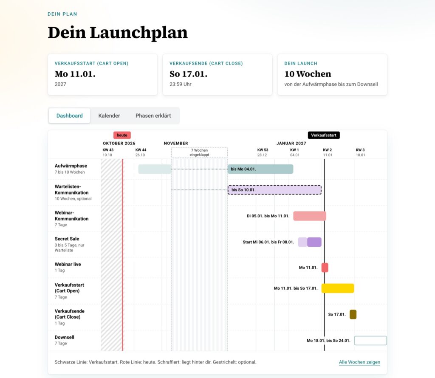Select the brown Verkaufsende Cart Close block
Image resolution: width=435 pixels, height=378 pixels.
pyautogui.click(x=353, y=314)
